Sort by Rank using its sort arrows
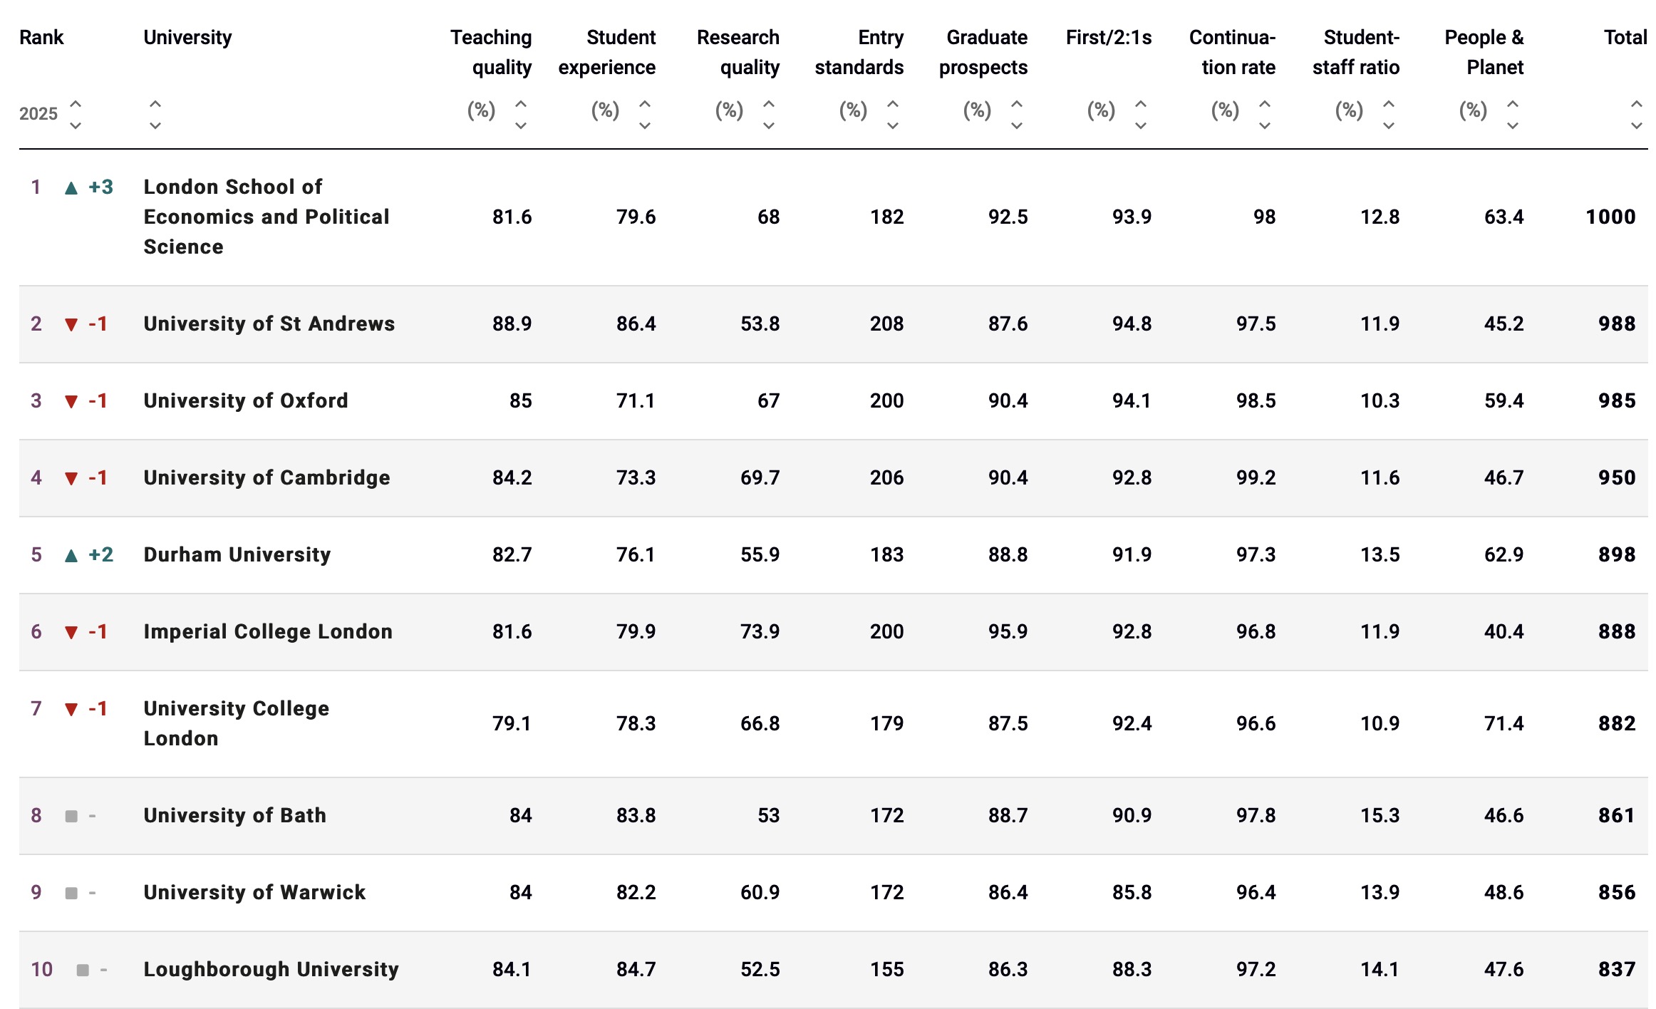 click(x=75, y=114)
